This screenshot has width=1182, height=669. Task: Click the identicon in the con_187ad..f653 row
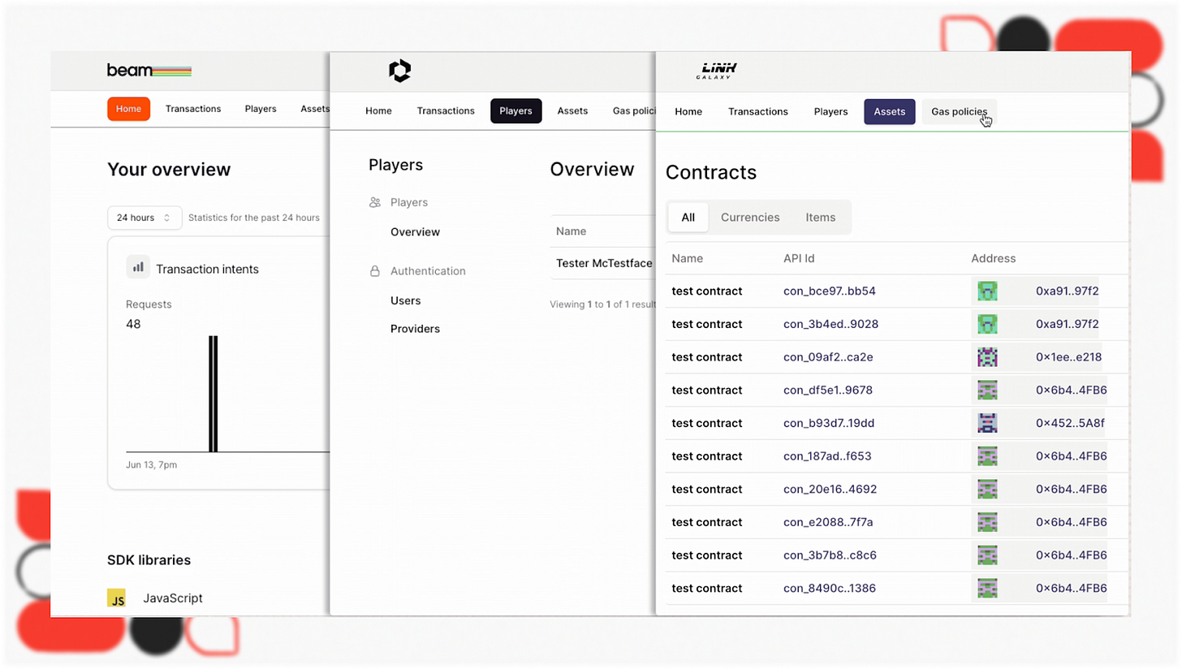click(x=987, y=456)
